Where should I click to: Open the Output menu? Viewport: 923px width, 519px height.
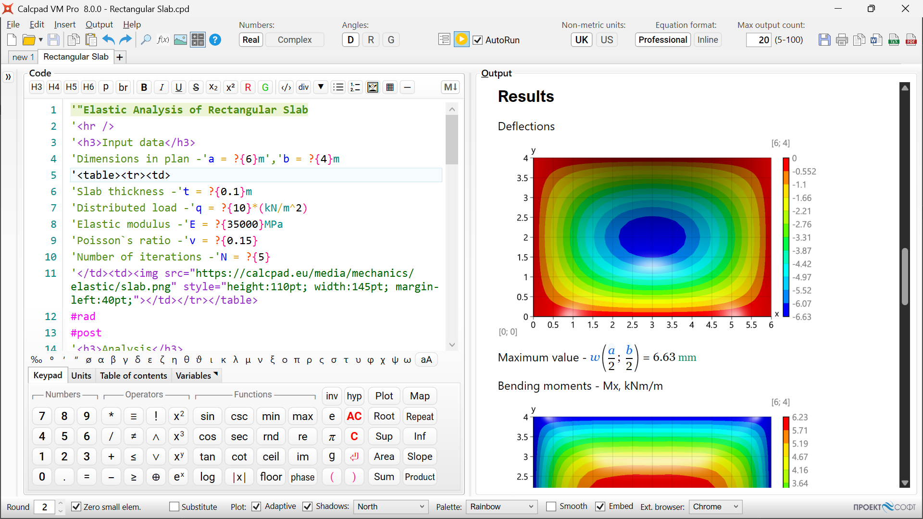(99, 25)
